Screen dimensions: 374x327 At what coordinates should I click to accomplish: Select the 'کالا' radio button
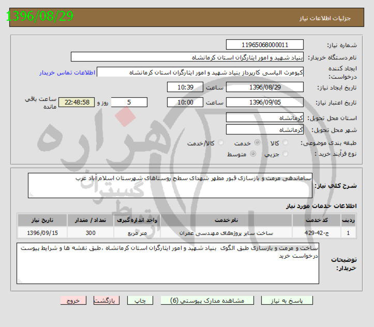coord(285,143)
